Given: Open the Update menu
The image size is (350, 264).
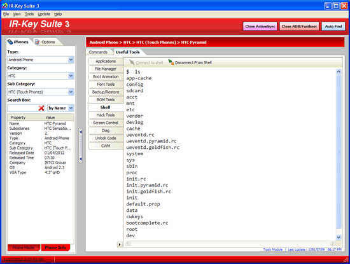Looking at the screenshot, I should (x=44, y=14).
